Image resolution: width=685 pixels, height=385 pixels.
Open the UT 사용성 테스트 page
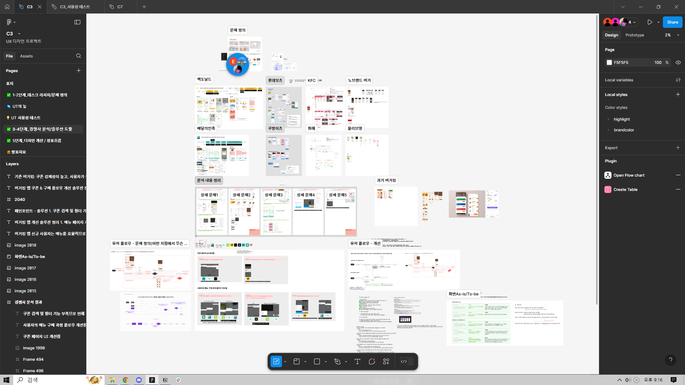(43, 118)
